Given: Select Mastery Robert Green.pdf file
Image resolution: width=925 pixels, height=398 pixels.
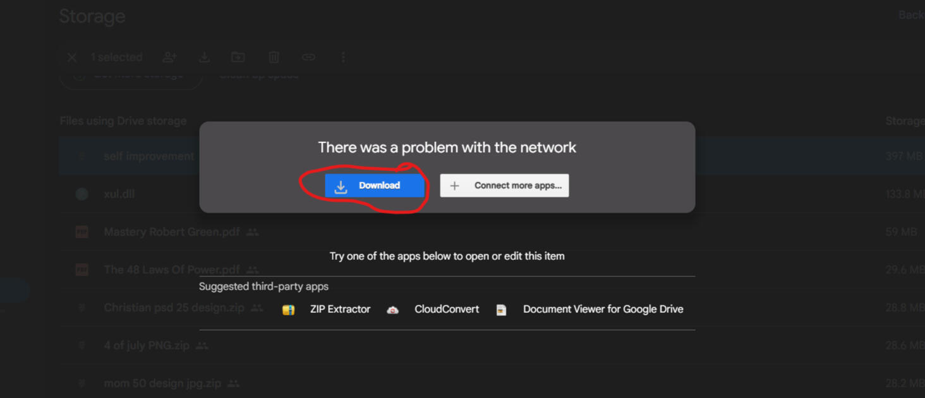Looking at the screenshot, I should [171, 232].
